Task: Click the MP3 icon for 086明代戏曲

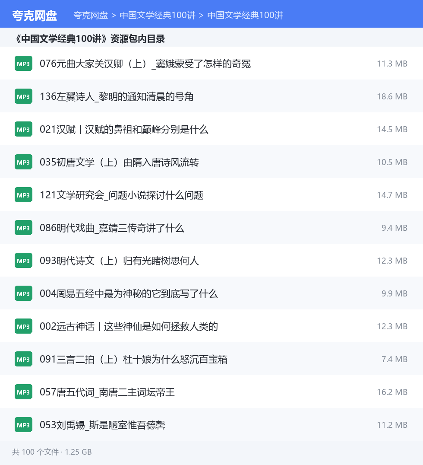Action: [x=23, y=228]
